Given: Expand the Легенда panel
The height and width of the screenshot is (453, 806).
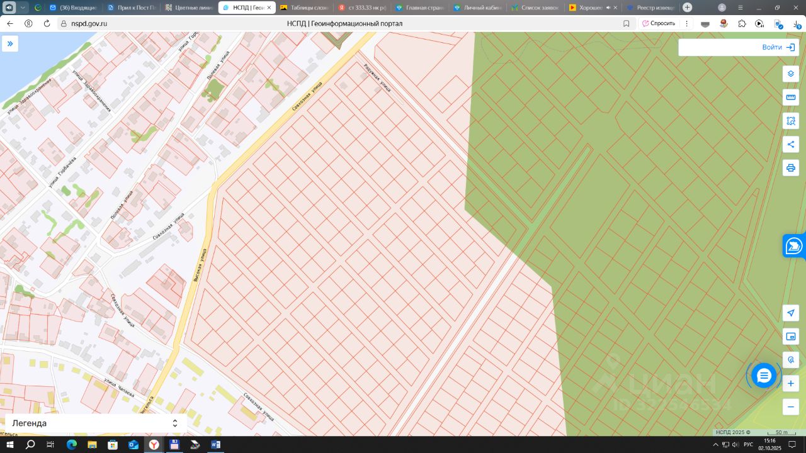Looking at the screenshot, I should point(96,423).
